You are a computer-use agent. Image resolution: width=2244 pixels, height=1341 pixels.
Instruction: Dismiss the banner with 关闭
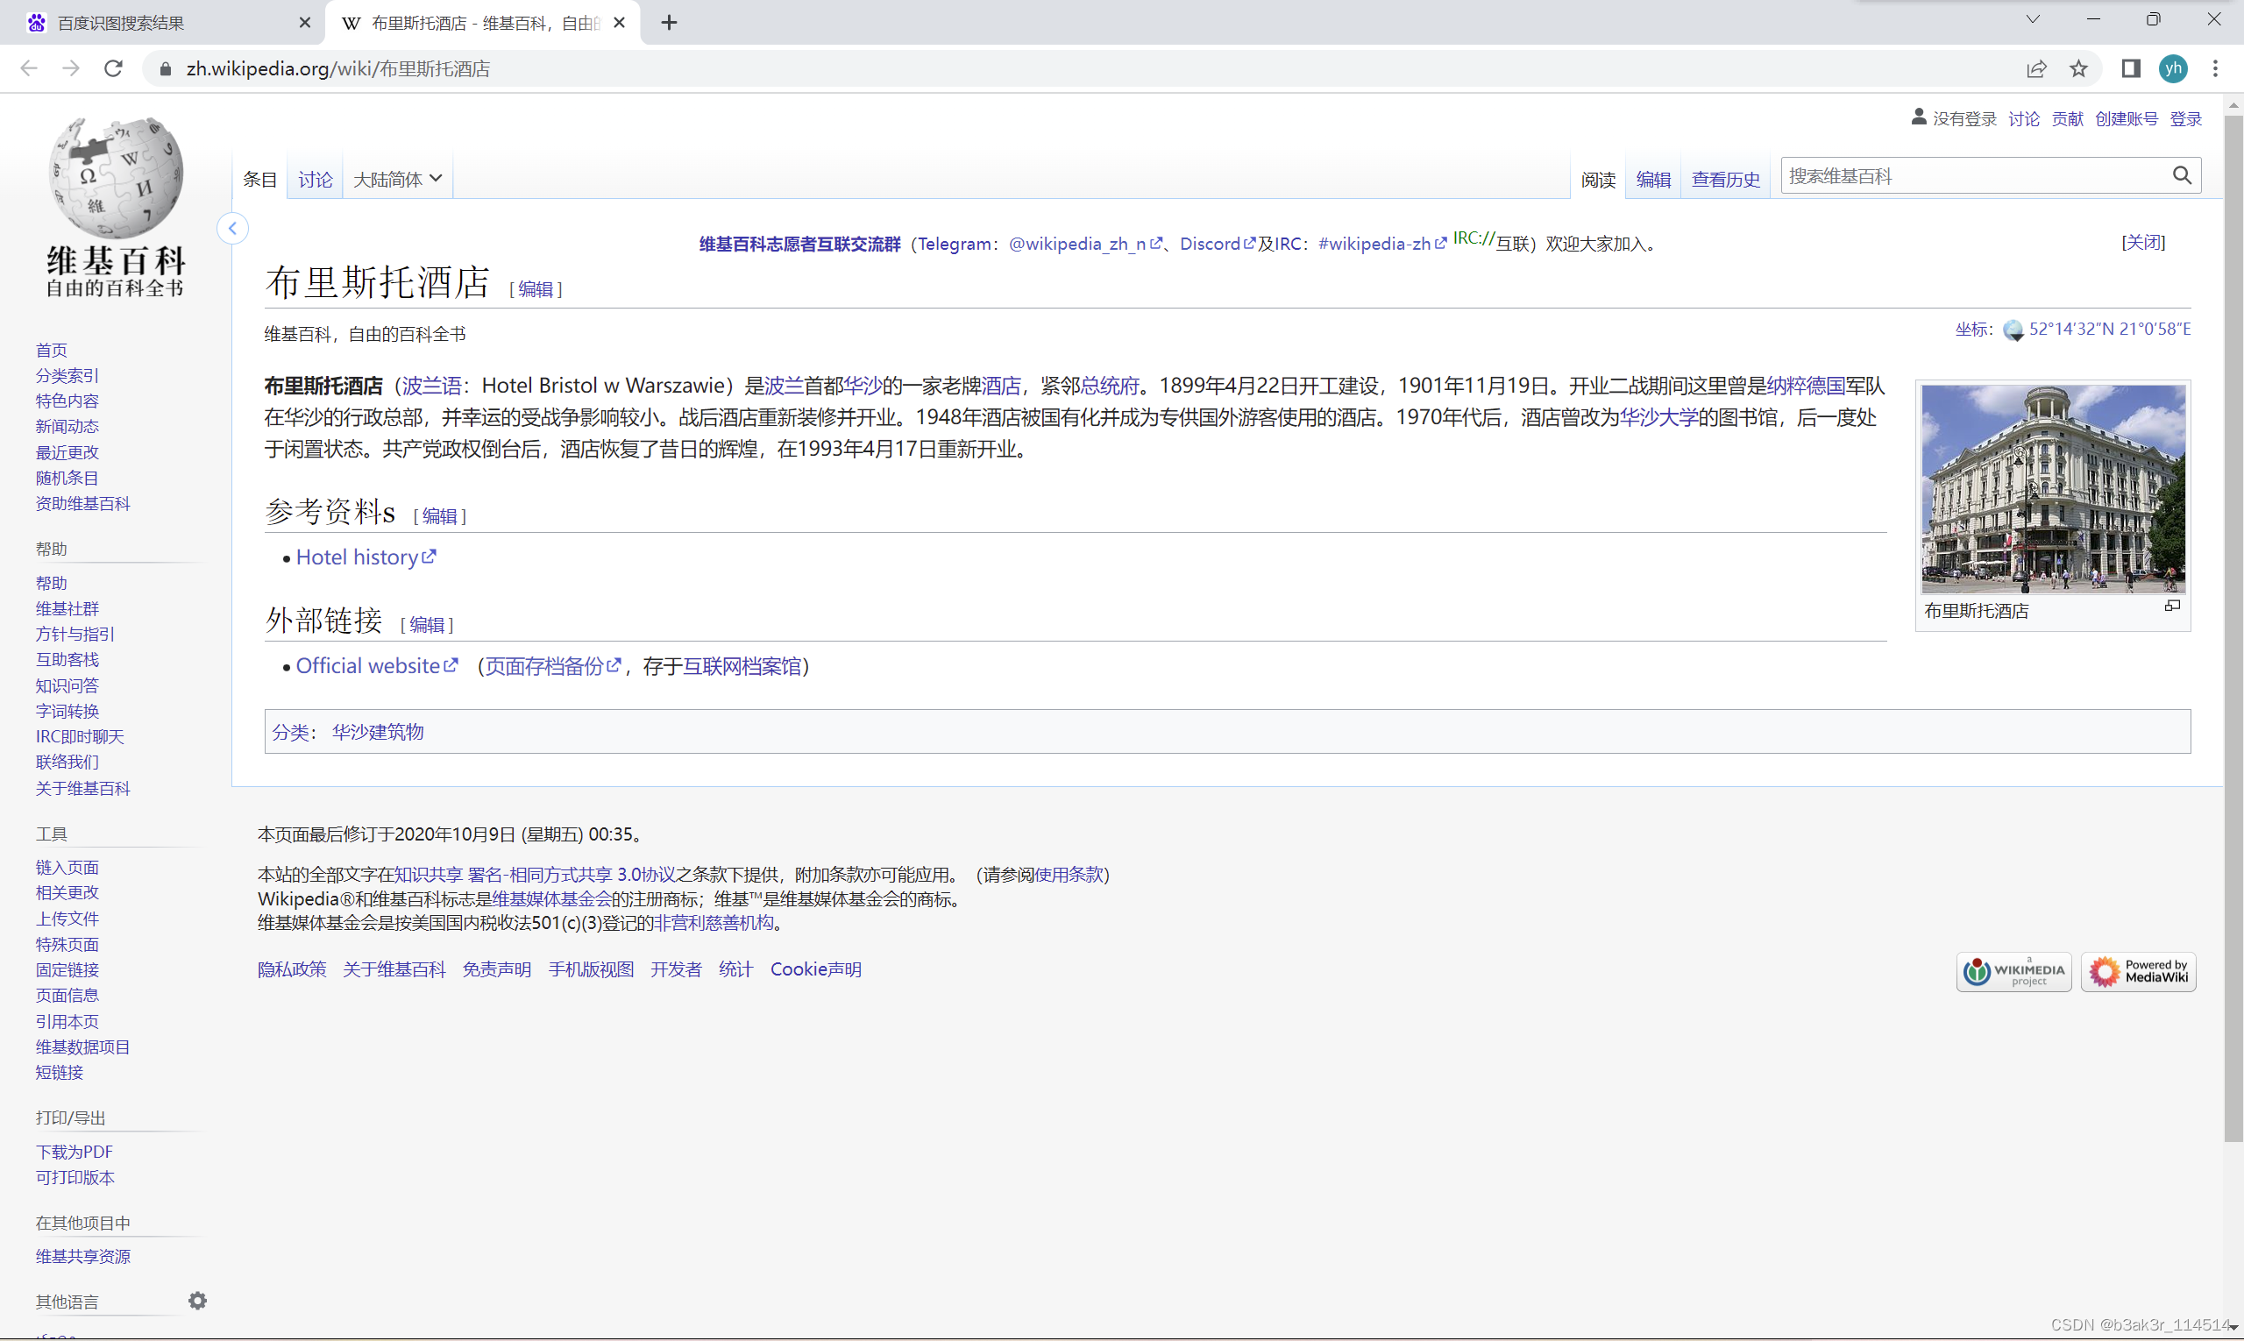[2141, 241]
